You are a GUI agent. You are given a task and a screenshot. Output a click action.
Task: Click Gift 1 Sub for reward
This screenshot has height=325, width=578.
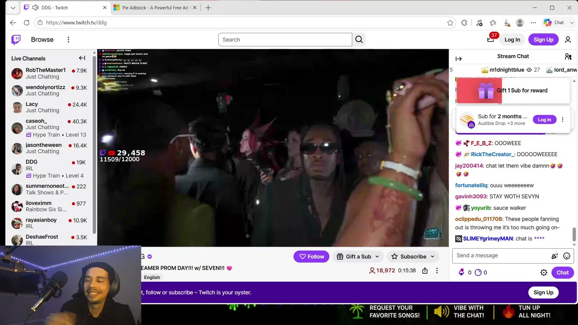513,91
